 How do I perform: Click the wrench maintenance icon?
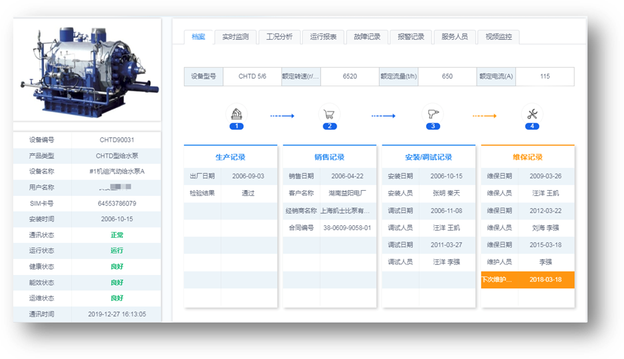(x=532, y=115)
